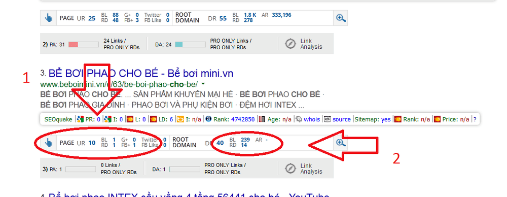Click the SEMrush icon beside Price: n/a
The width and height of the screenshot is (507, 197).
tap(437, 119)
